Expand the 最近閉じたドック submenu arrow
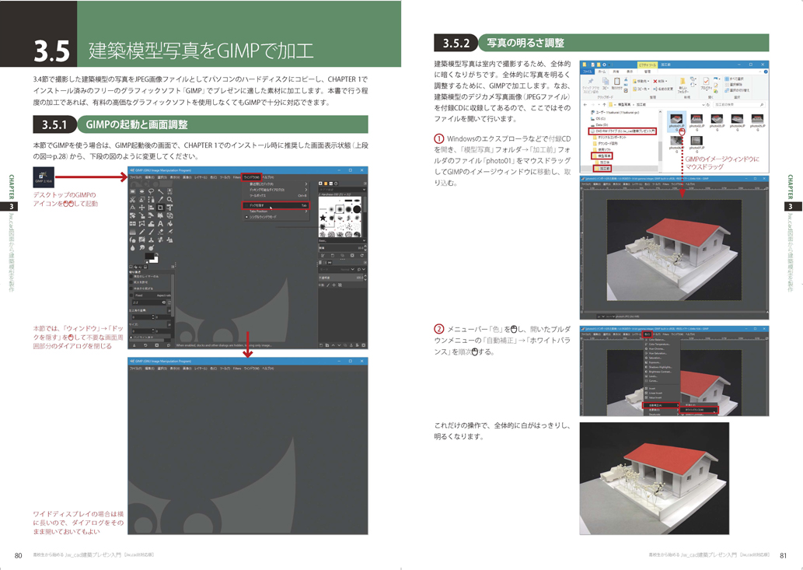 [306, 184]
